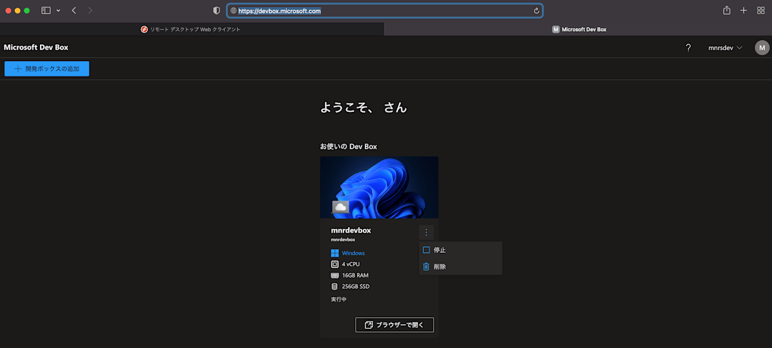Viewport: 772px width, 348px height.
Task: Go back with the browser back arrow
Action: click(x=74, y=10)
